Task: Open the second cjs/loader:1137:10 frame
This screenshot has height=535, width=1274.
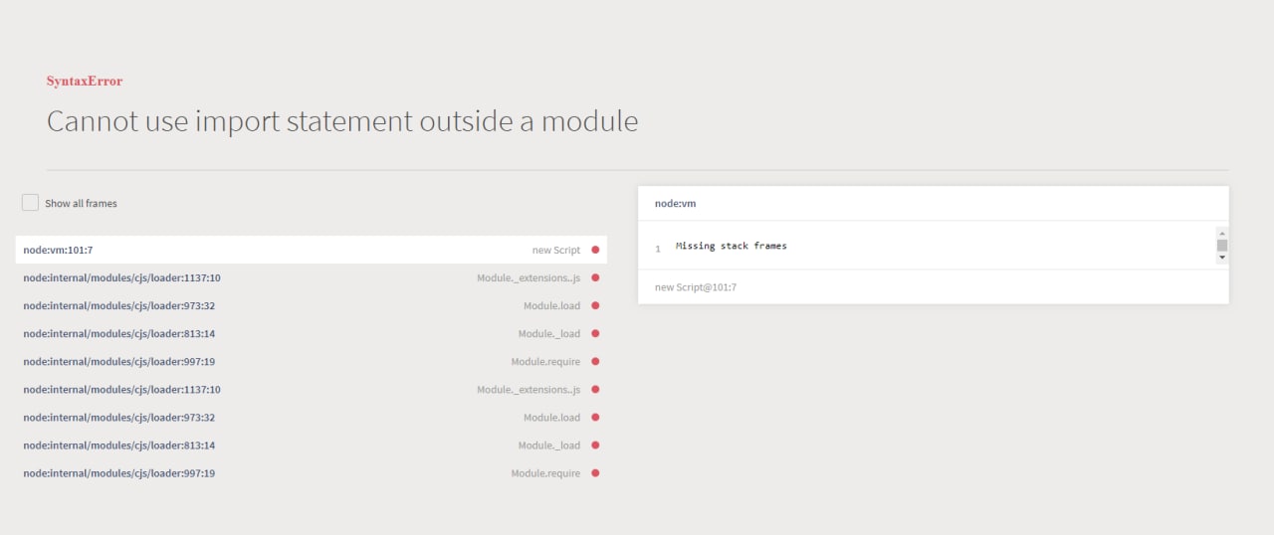Action: point(311,390)
